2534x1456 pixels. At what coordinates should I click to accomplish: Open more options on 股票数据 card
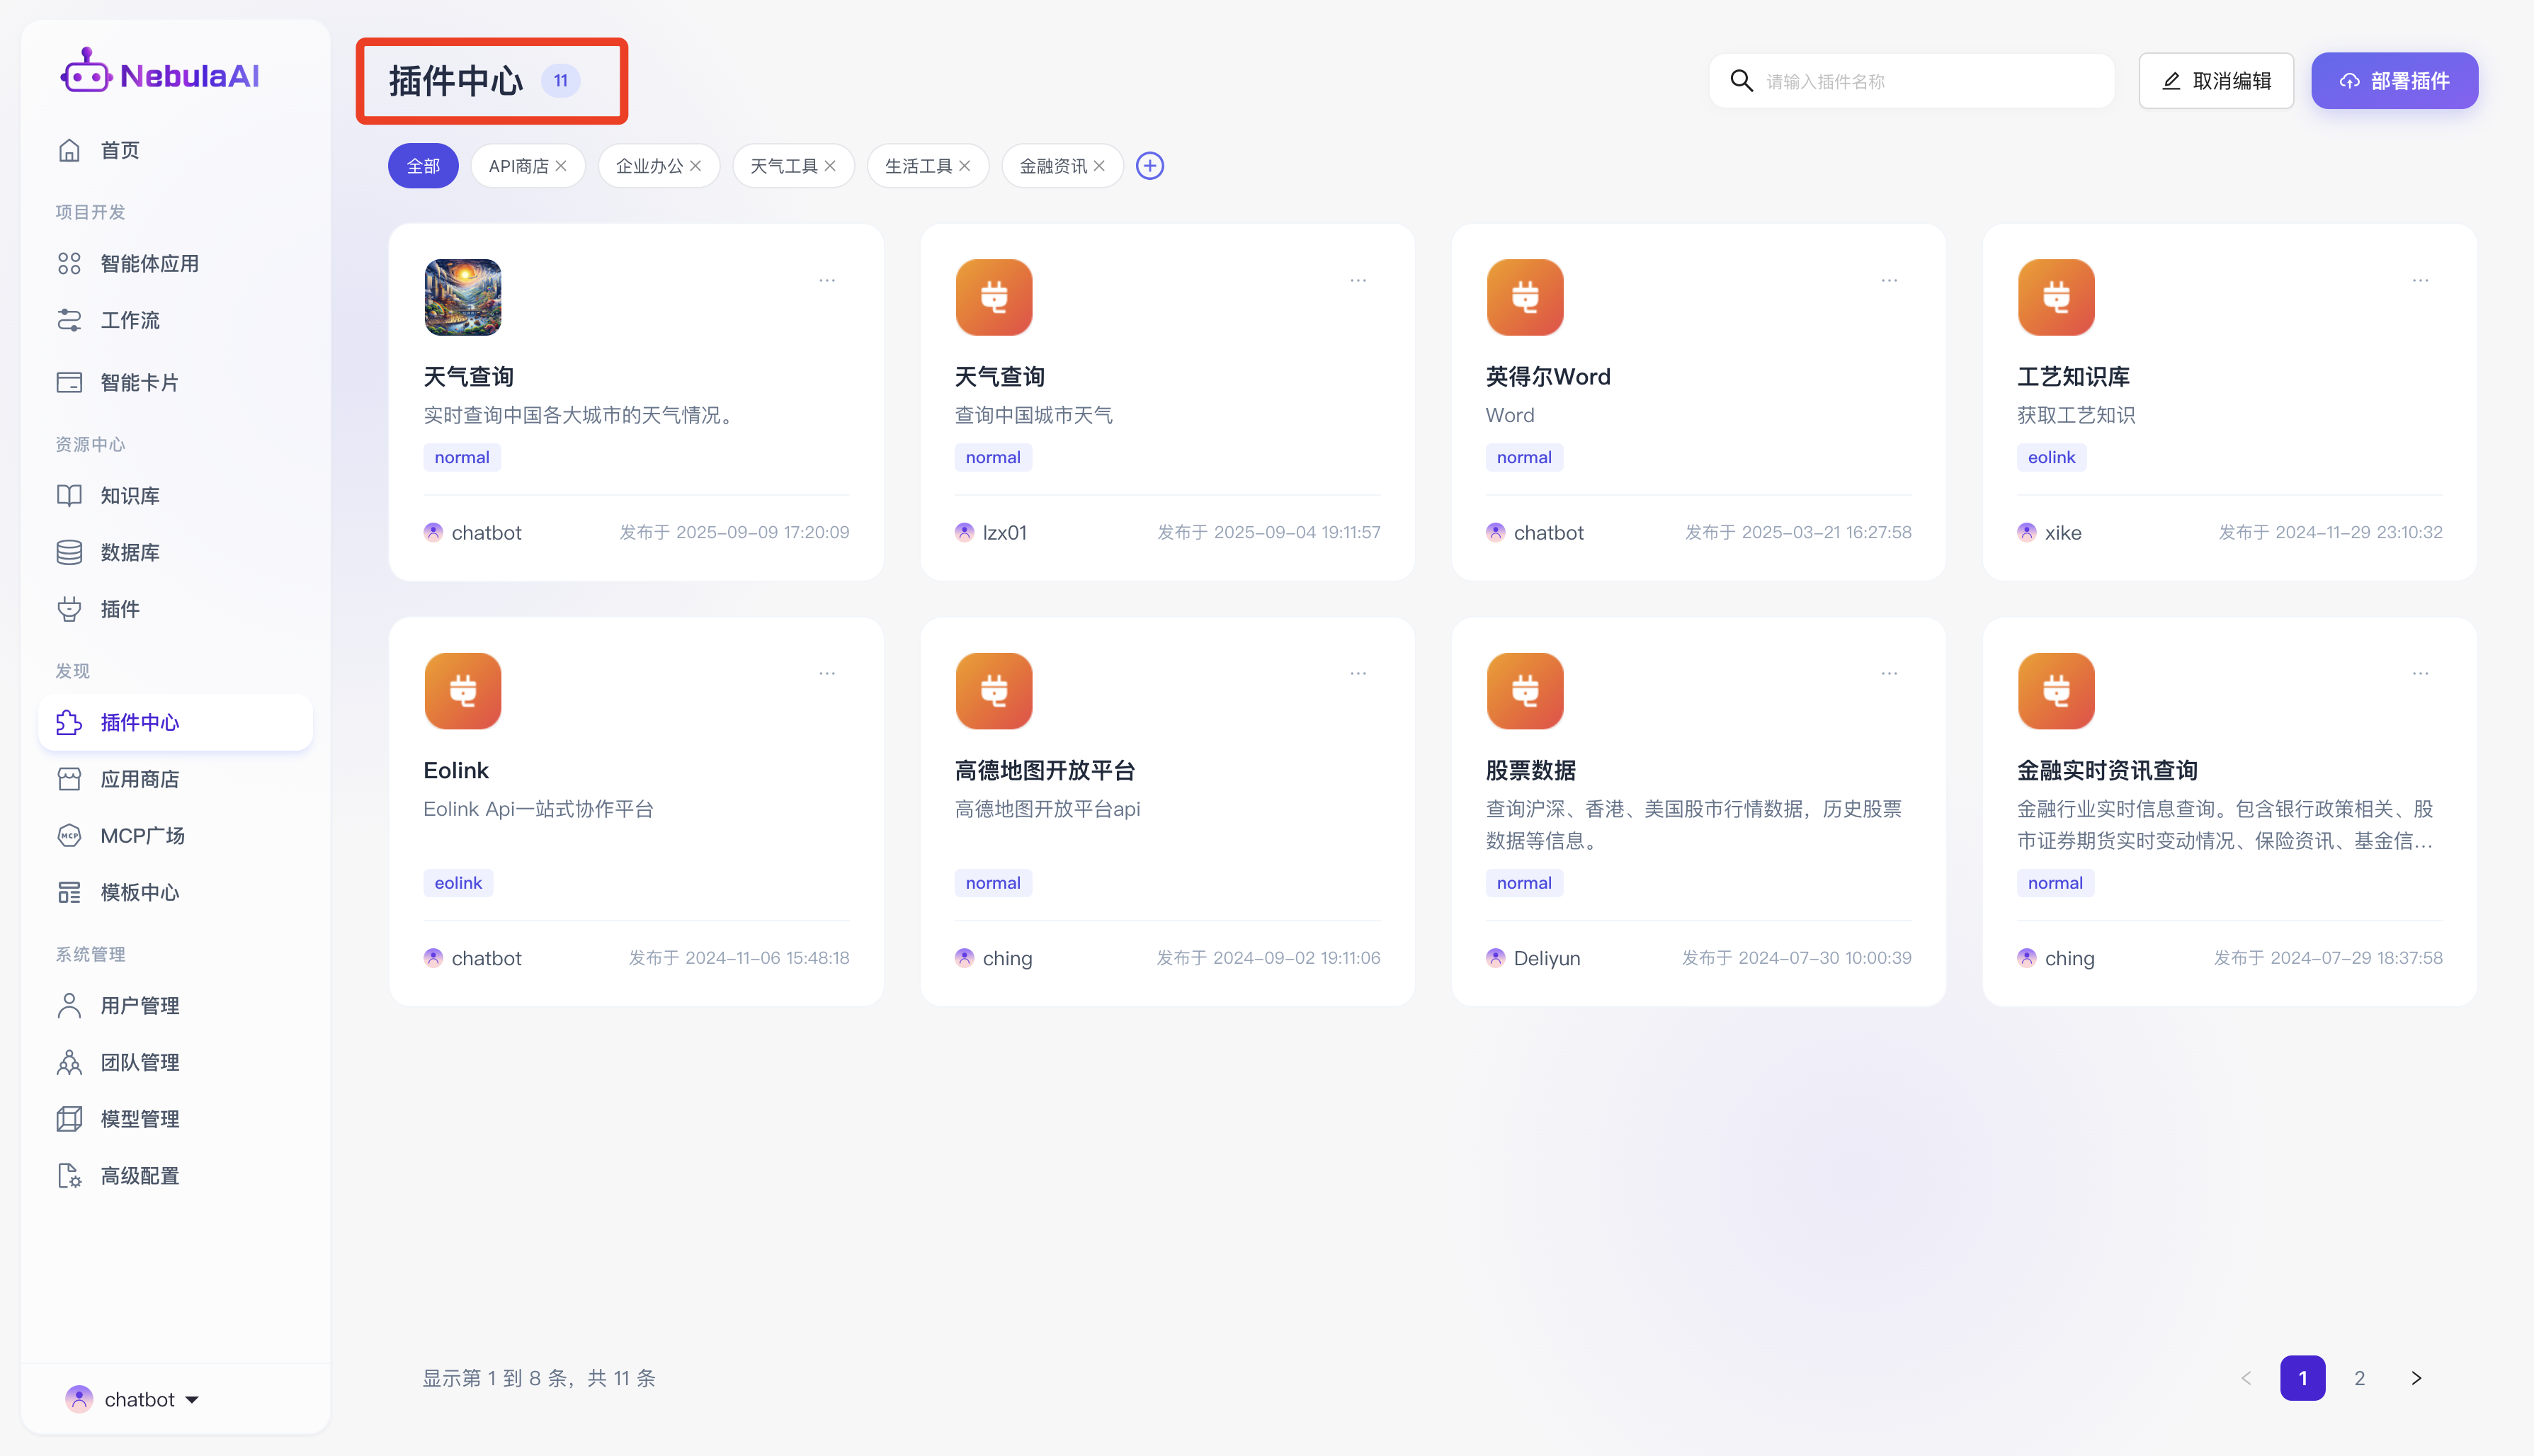tap(1889, 674)
